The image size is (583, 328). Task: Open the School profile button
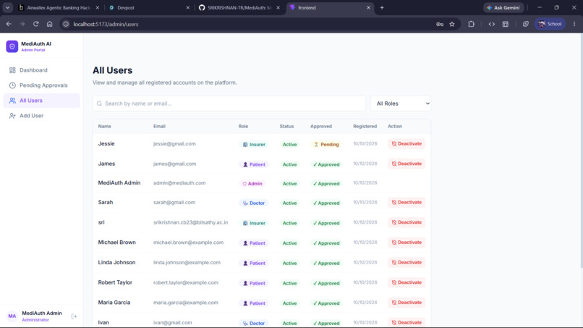point(550,24)
